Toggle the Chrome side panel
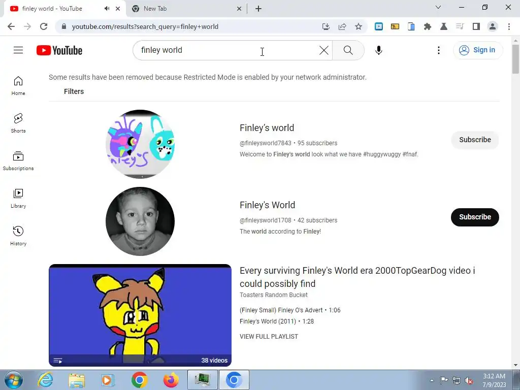 (476, 26)
